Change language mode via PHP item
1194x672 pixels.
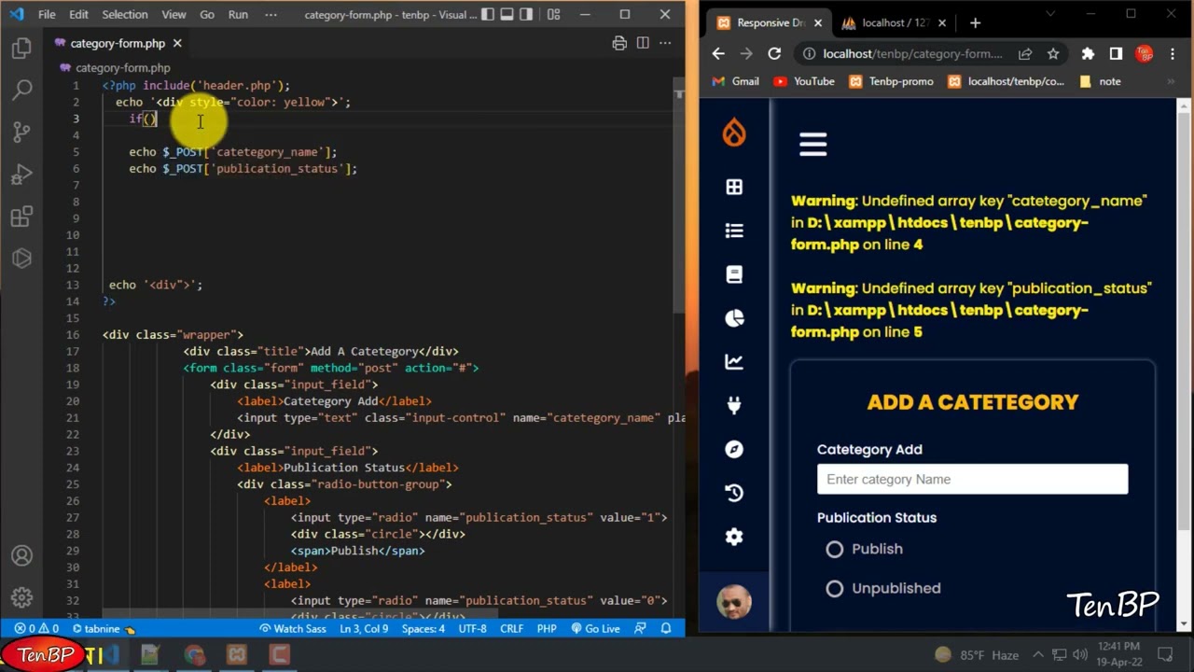click(x=548, y=629)
